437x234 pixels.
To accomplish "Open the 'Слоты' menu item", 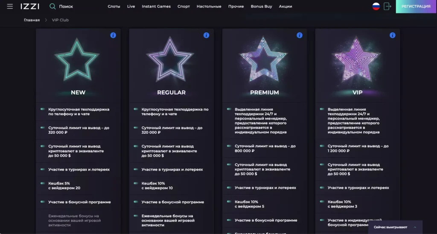I will (x=114, y=7).
